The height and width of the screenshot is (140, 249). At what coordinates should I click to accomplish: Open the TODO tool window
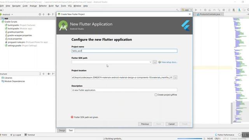point(4,135)
